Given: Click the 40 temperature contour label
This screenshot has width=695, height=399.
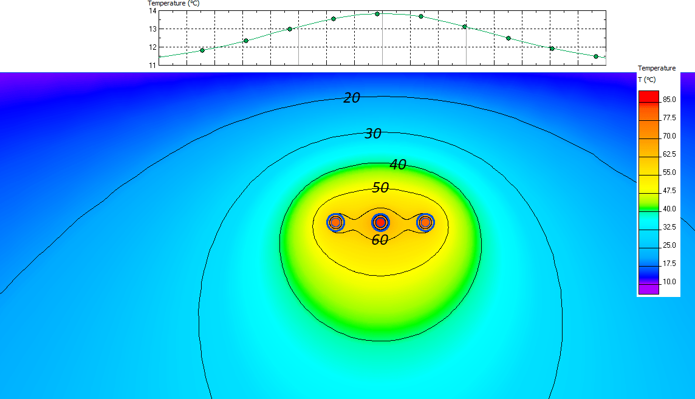Looking at the screenshot, I should [399, 164].
